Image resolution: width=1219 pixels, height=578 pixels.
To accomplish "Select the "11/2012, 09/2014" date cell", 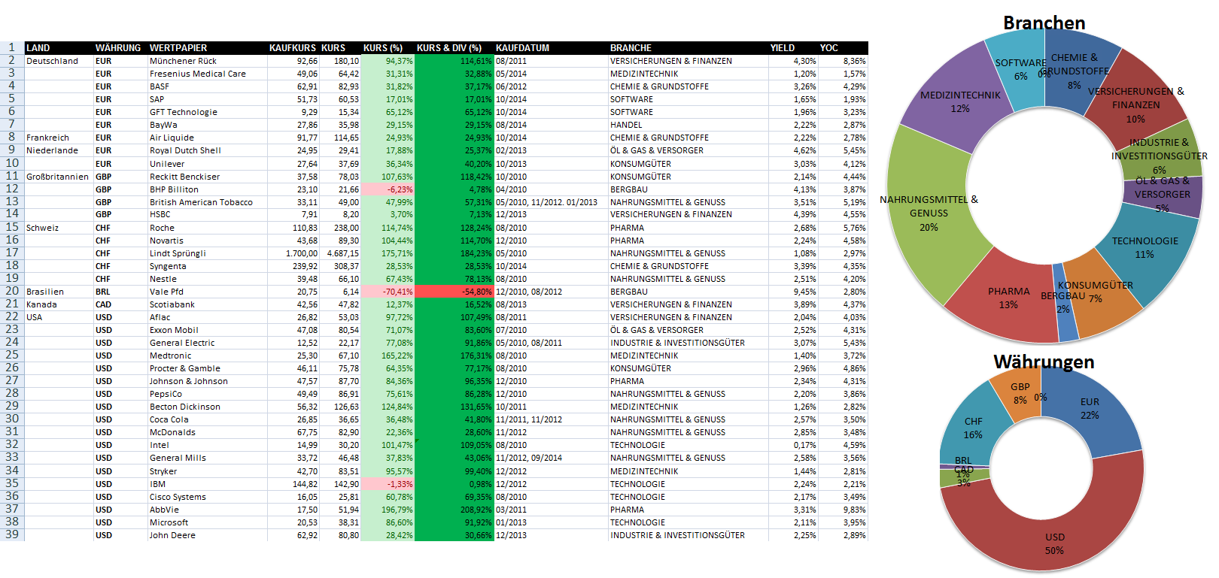I will pyautogui.click(x=551, y=458).
